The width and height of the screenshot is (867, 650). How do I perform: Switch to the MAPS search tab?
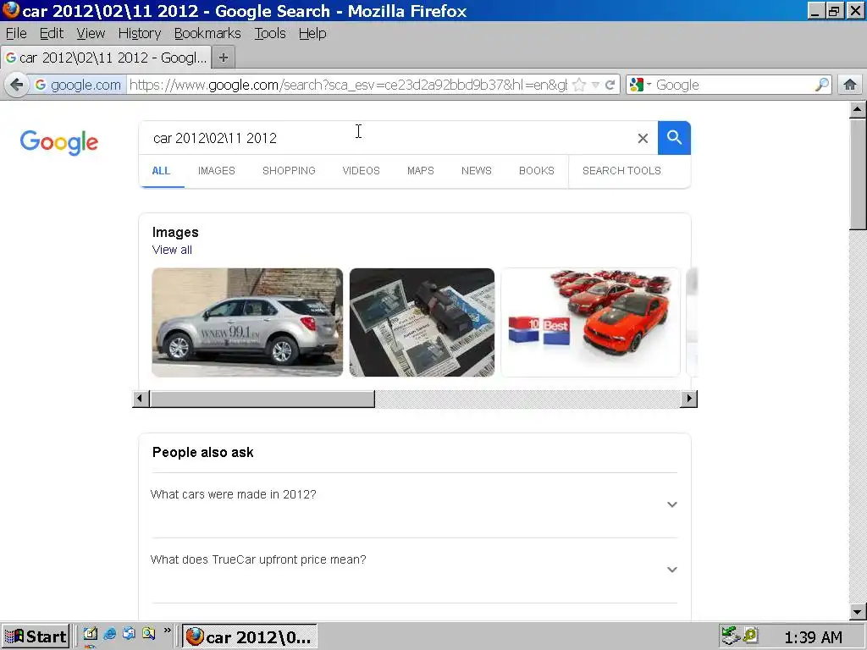tap(420, 171)
